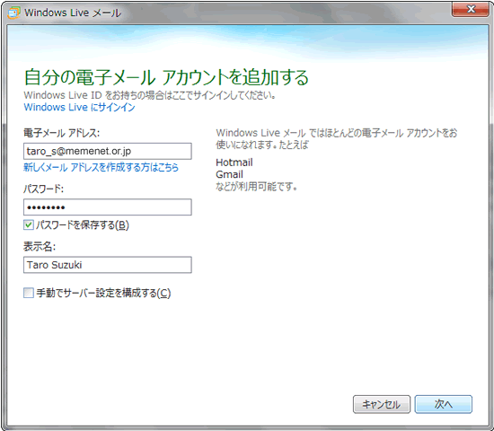Screen dimensions: 494x431
Task: Focus the パスワード input field
Action: click(108, 207)
